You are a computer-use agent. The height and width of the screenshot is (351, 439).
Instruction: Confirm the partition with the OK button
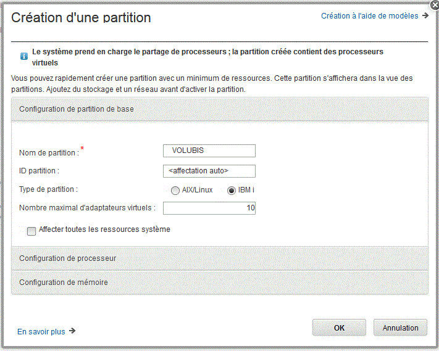click(x=339, y=328)
